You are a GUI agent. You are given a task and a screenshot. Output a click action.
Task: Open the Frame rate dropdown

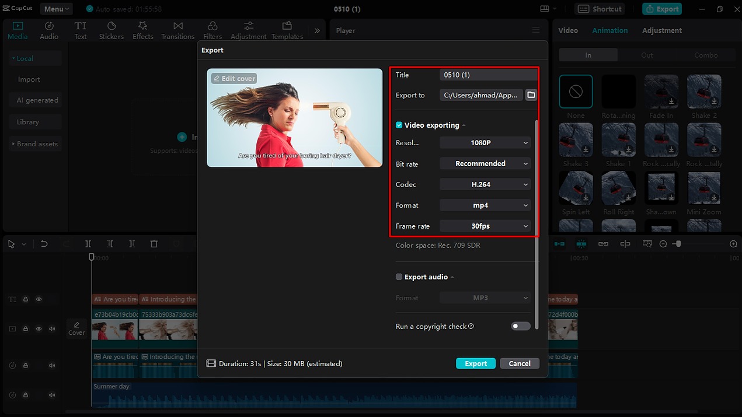pos(485,226)
